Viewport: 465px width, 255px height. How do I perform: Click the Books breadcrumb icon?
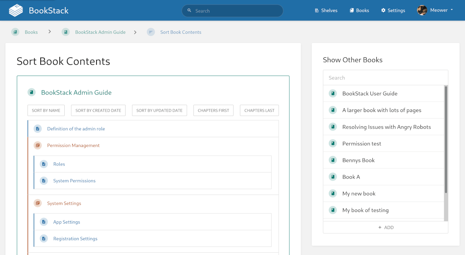tap(15, 32)
